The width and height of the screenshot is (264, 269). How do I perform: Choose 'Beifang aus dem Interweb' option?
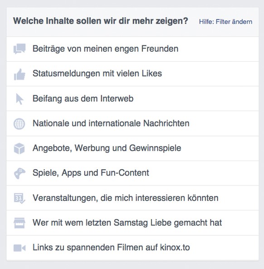(132, 98)
